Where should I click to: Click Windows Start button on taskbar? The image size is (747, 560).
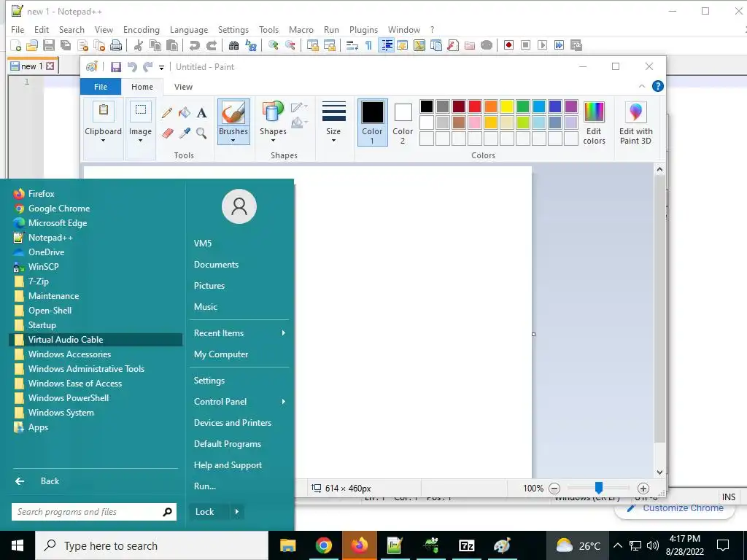(x=18, y=545)
